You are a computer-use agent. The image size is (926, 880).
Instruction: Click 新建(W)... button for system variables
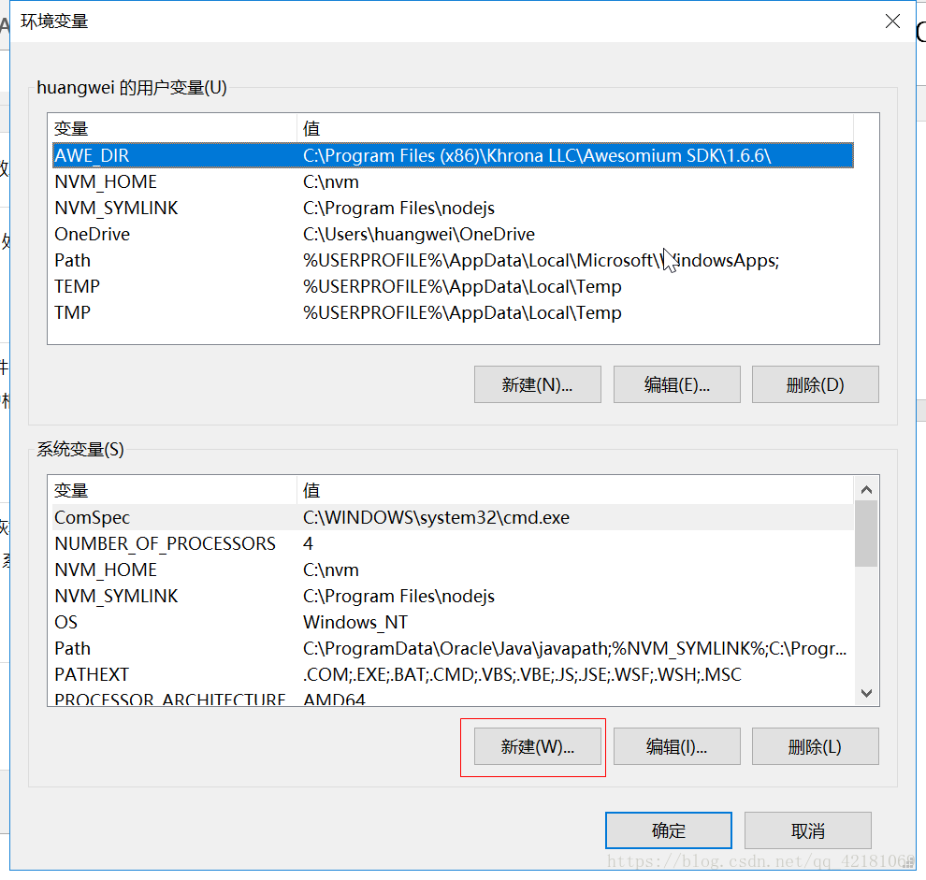[538, 746]
